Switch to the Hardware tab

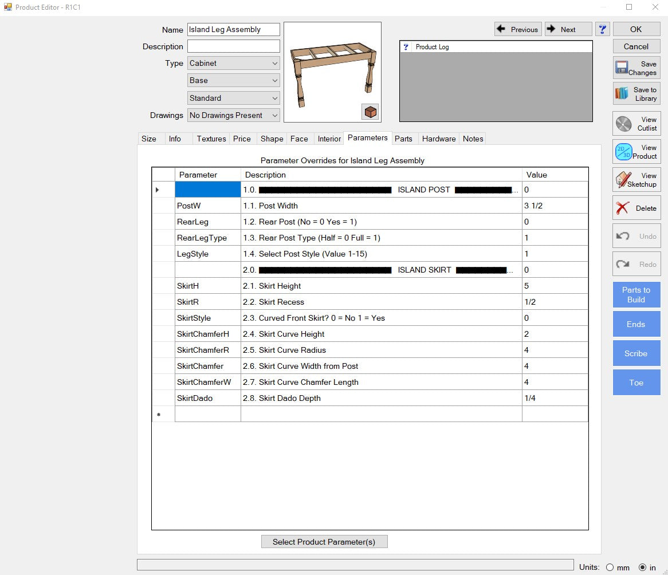tap(439, 139)
